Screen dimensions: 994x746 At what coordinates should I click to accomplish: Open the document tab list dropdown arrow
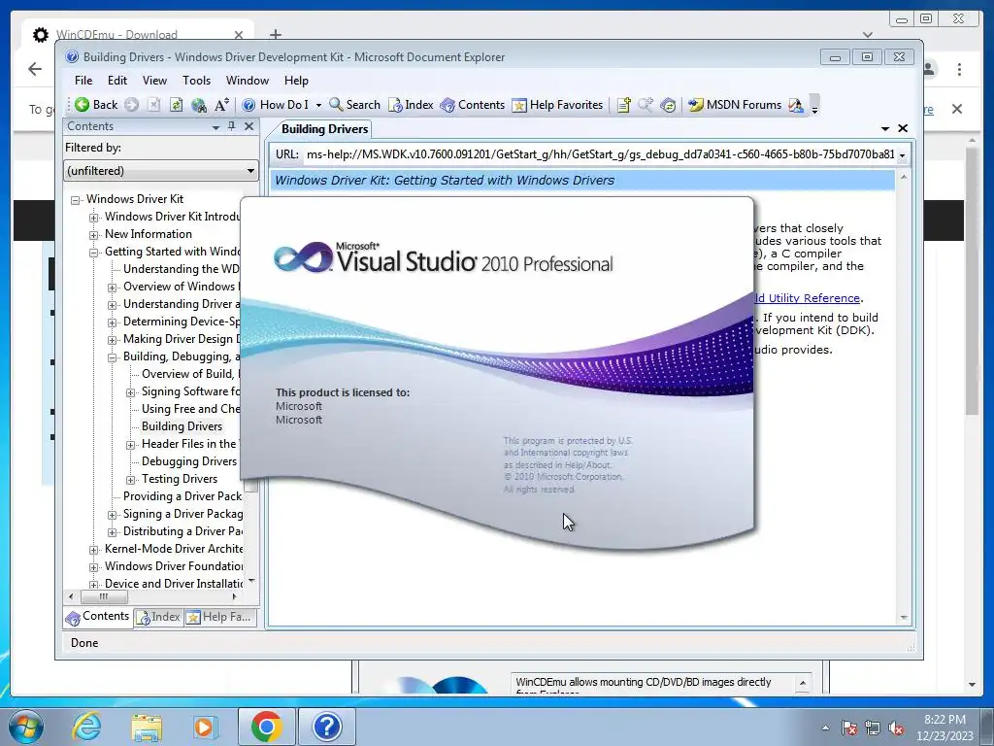pos(885,129)
